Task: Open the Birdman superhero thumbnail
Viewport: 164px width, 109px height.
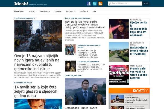Action: click(70, 50)
